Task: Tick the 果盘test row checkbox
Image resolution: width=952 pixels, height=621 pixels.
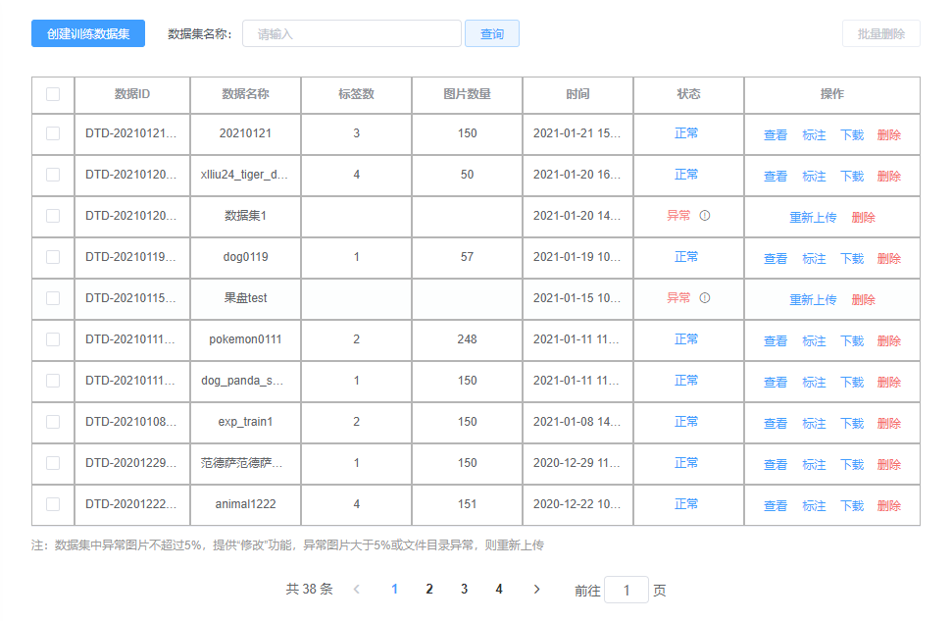Action: [53, 298]
